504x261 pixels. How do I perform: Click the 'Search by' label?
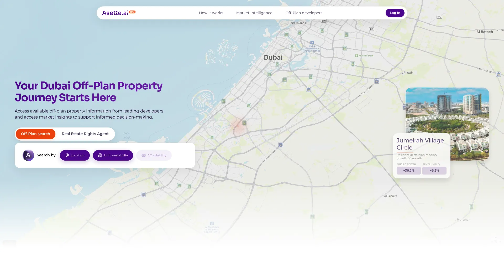coord(46,155)
